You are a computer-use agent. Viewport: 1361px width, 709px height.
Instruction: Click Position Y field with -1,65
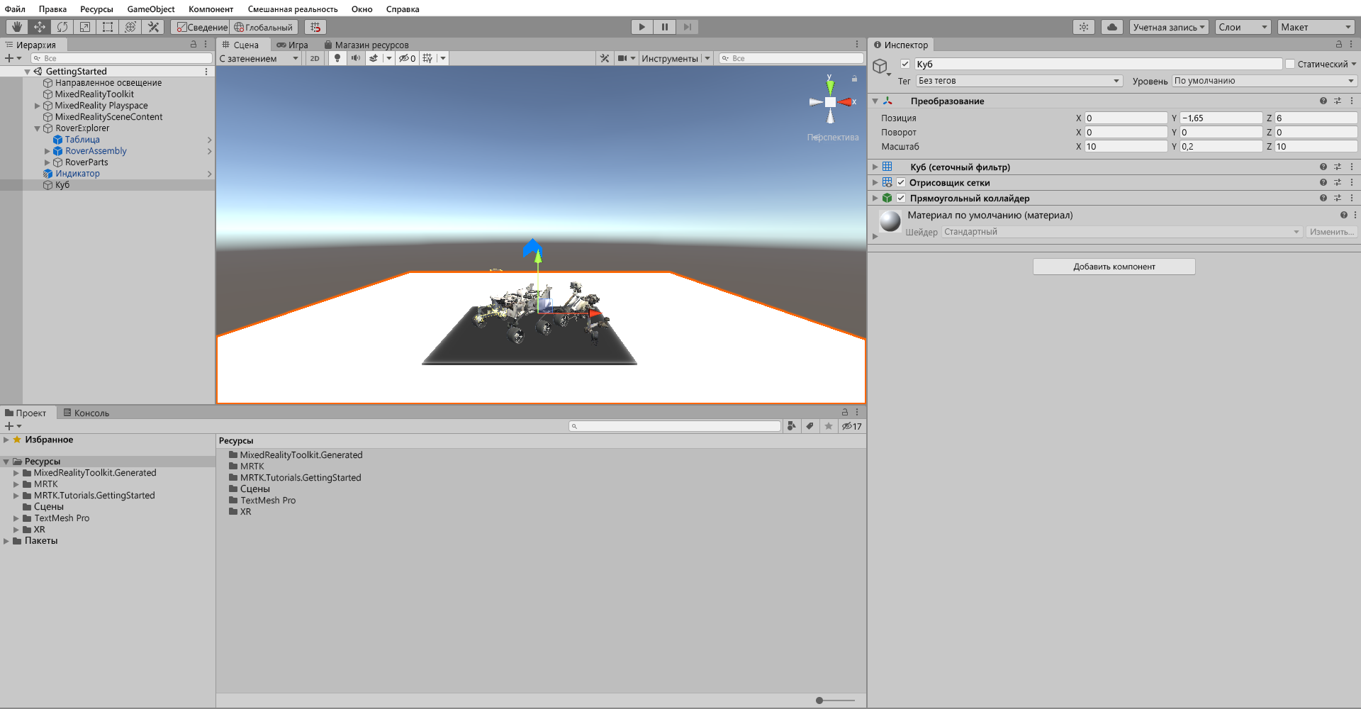click(x=1221, y=118)
